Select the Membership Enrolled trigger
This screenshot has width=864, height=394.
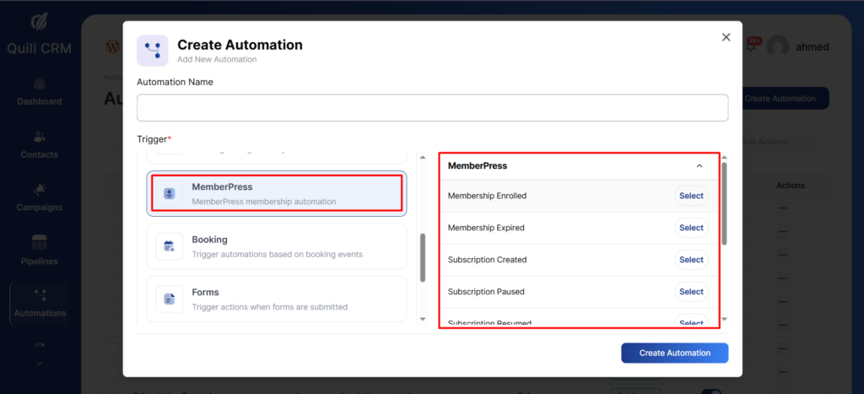pyautogui.click(x=691, y=196)
